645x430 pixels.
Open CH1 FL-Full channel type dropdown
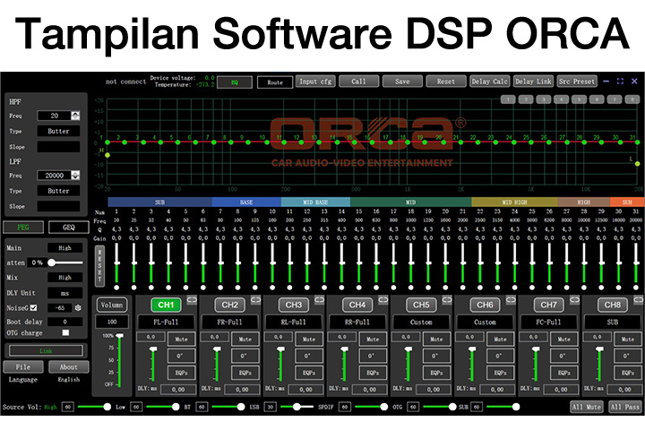[166, 322]
